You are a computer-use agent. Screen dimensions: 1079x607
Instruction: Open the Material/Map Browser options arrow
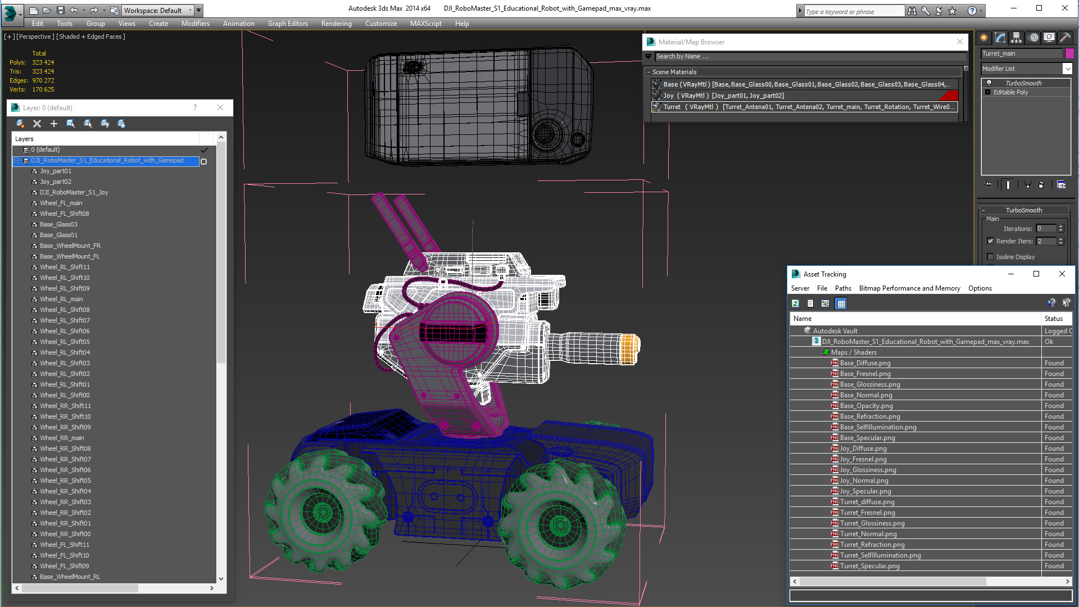649,57
